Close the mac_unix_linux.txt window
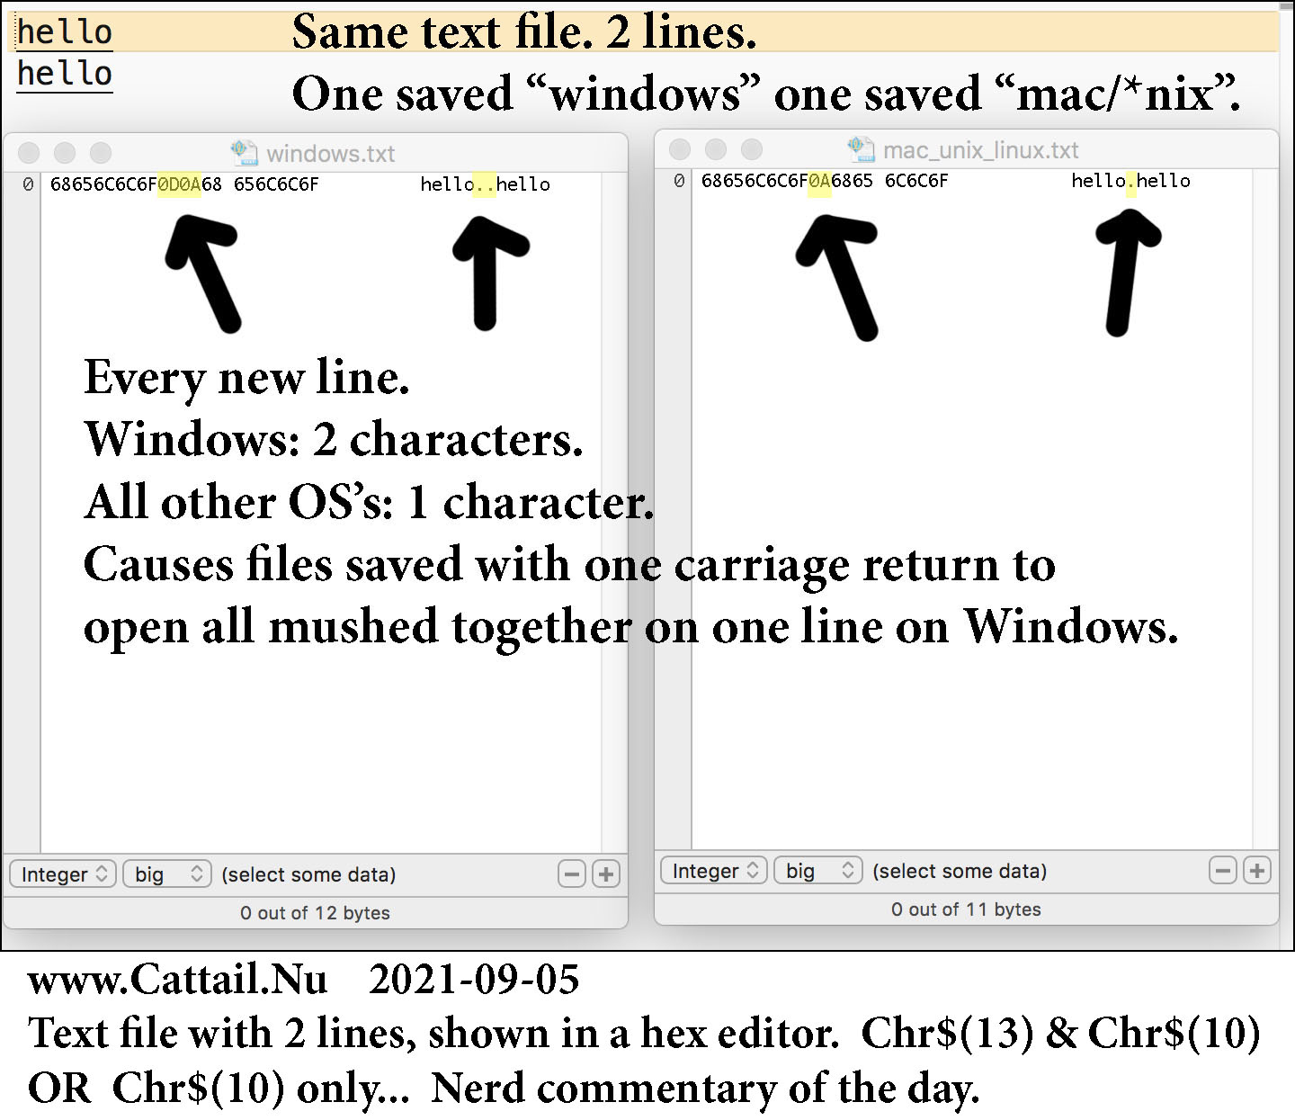 tap(680, 149)
